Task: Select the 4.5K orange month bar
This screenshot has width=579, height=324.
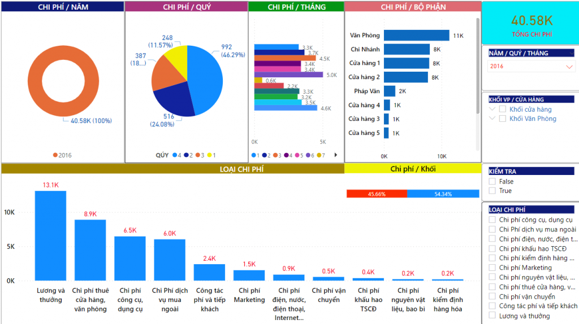Action: pyautogui.click(x=285, y=58)
